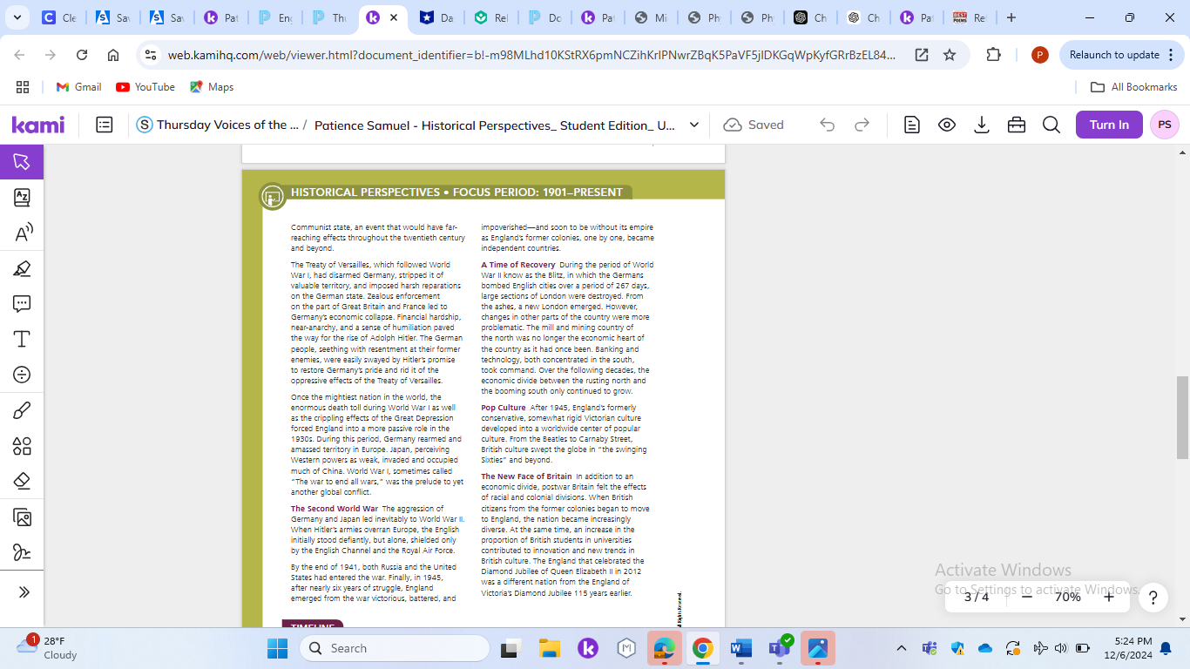Image resolution: width=1190 pixels, height=669 pixels.
Task: Open the Chrome tab search dropdown
Action: [18, 17]
